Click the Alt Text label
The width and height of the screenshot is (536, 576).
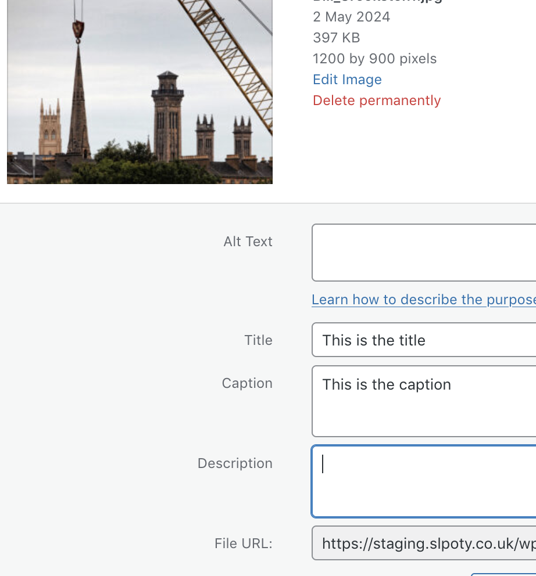248,242
